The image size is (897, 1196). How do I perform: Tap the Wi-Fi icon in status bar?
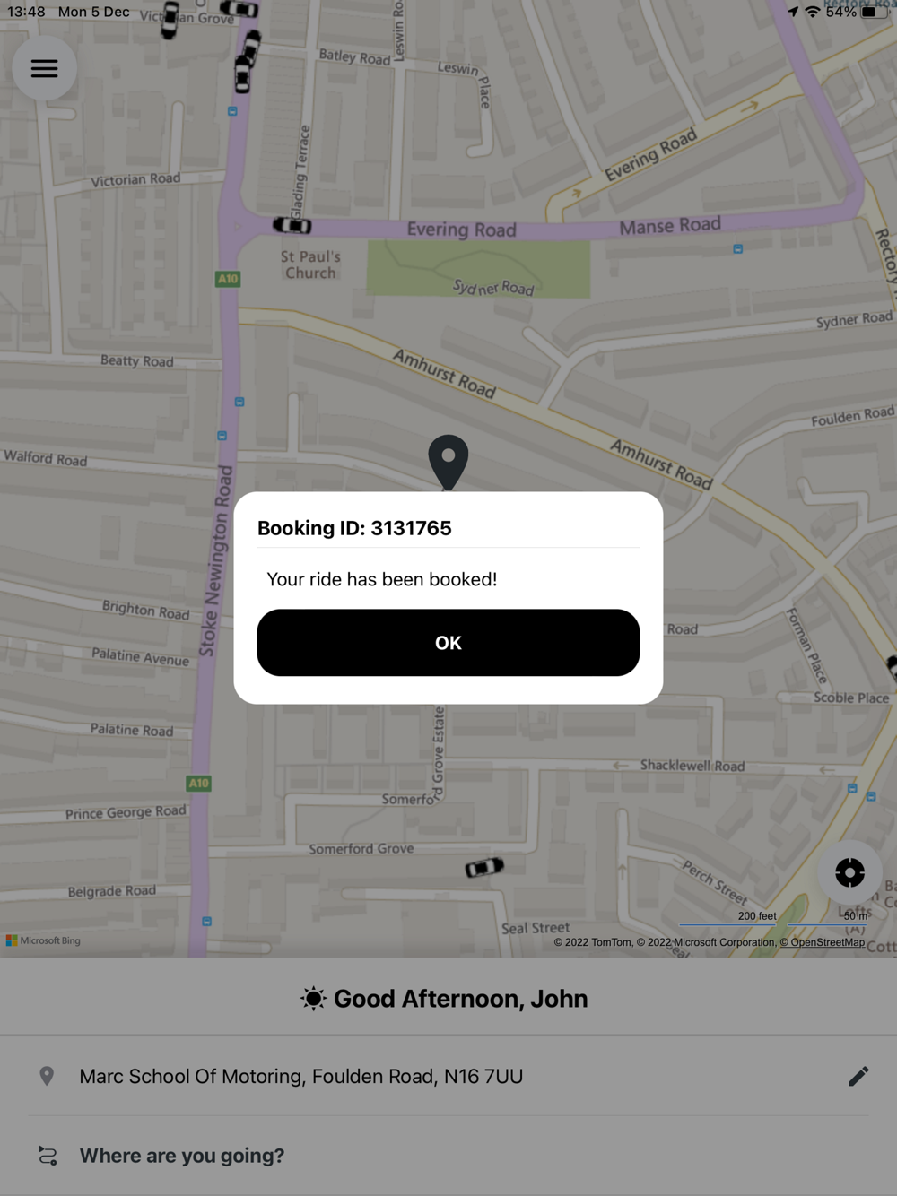click(813, 12)
